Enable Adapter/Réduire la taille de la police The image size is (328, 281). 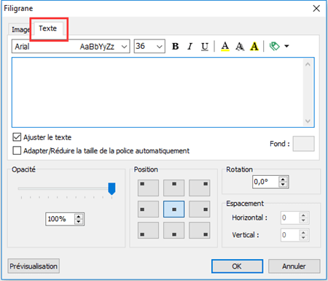click(17, 150)
